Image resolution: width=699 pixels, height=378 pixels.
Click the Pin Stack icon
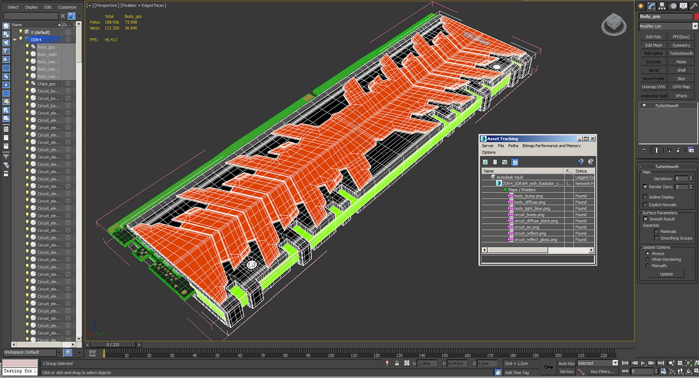click(644, 150)
